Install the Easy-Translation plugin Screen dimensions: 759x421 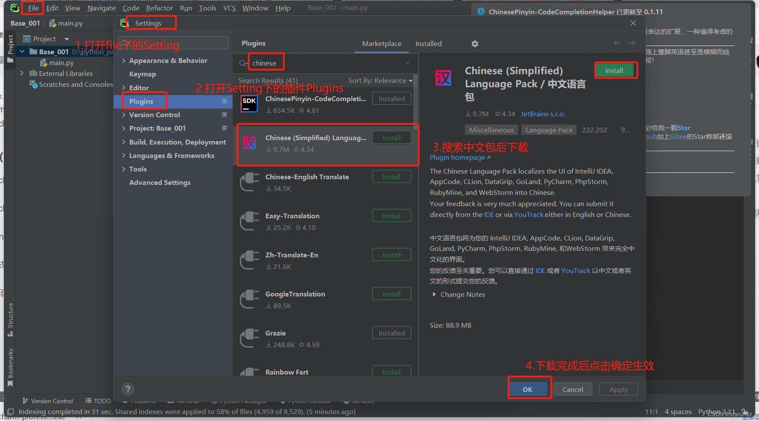tap(392, 216)
